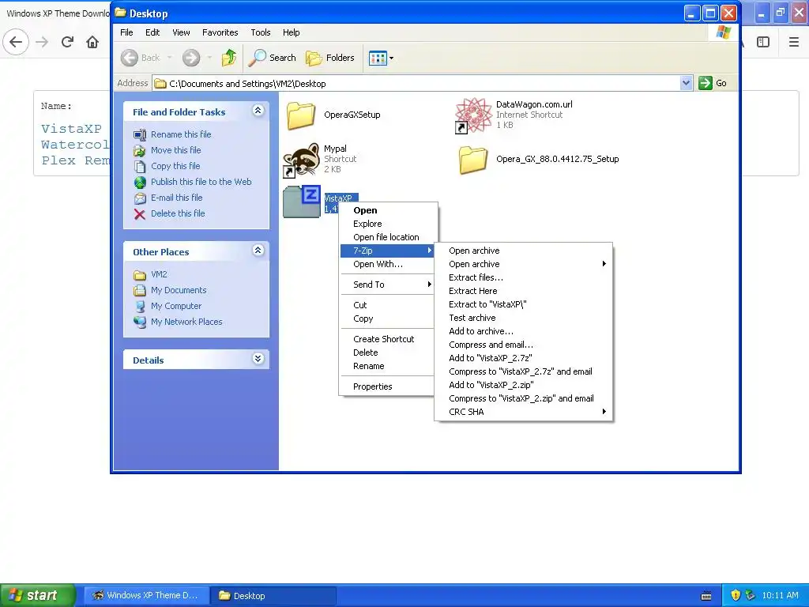Select the Mypal raccoon shortcut icon
Viewport: 809px width, 607px height.
click(303, 160)
